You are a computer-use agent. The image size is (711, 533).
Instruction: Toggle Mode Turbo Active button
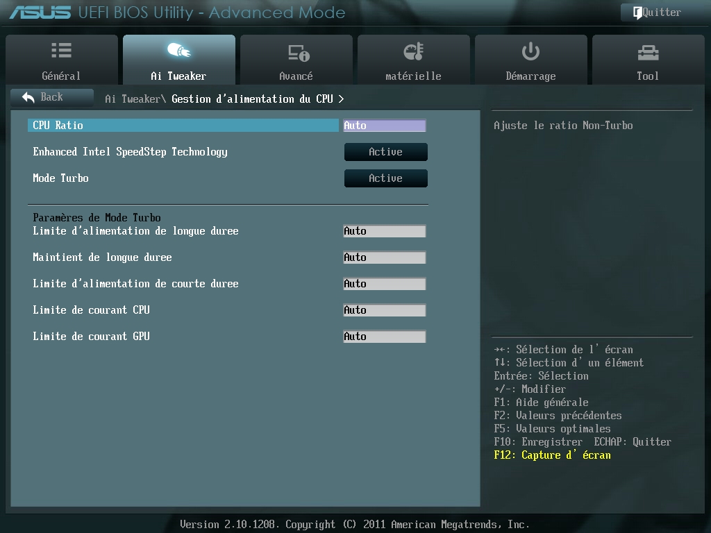click(x=385, y=178)
